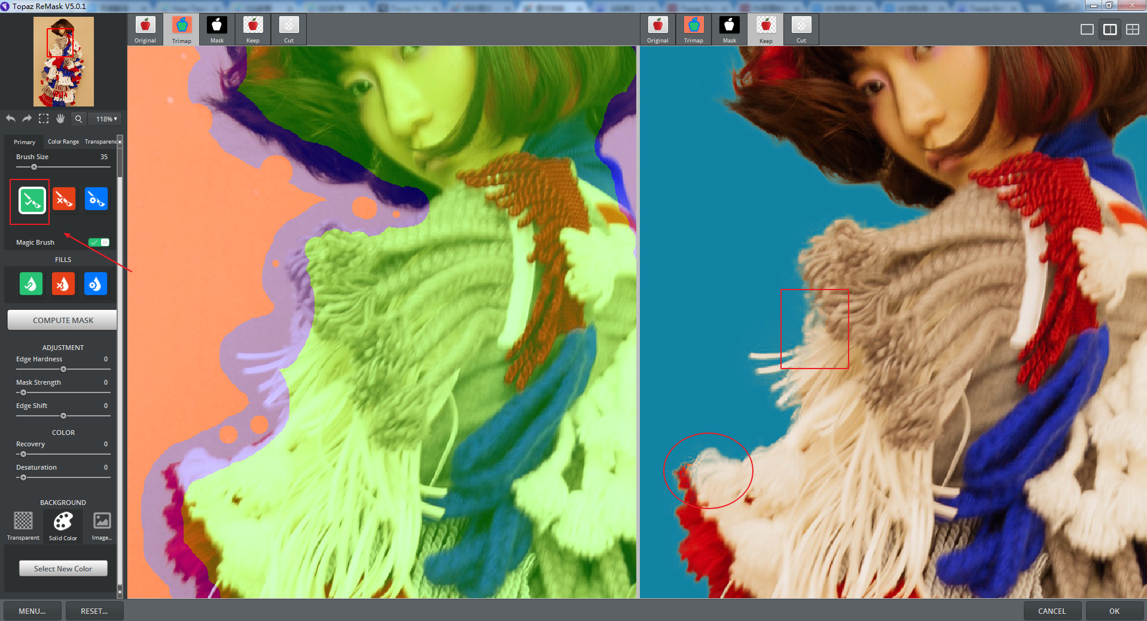Switch right pane to Original view

pos(658,30)
